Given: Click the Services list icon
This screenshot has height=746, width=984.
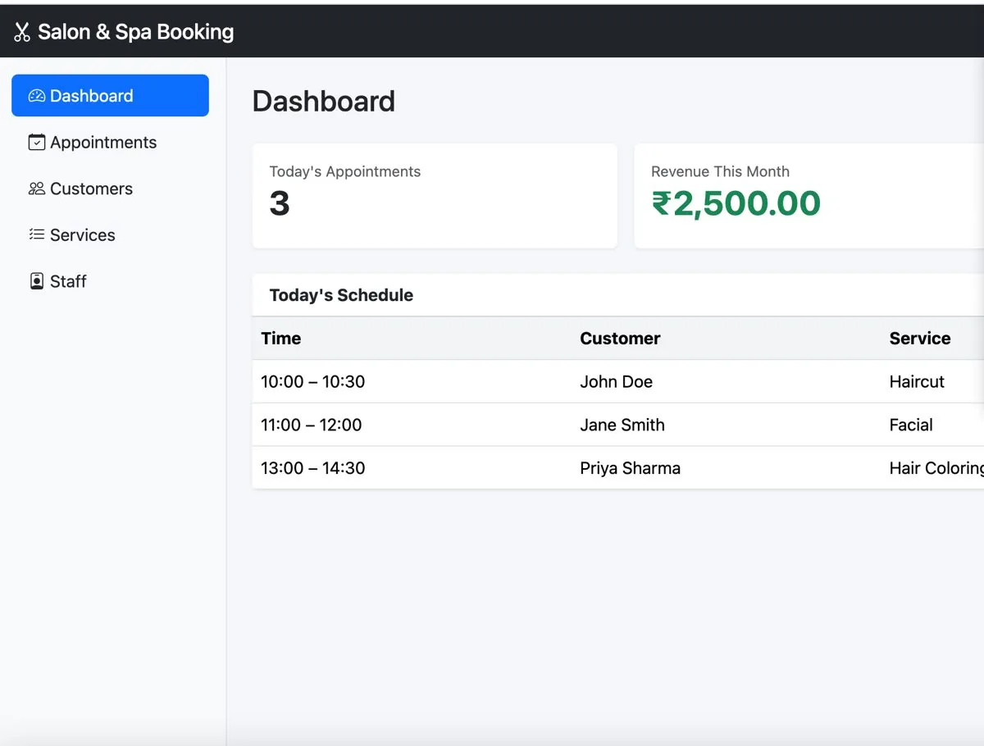Looking at the screenshot, I should 37,234.
